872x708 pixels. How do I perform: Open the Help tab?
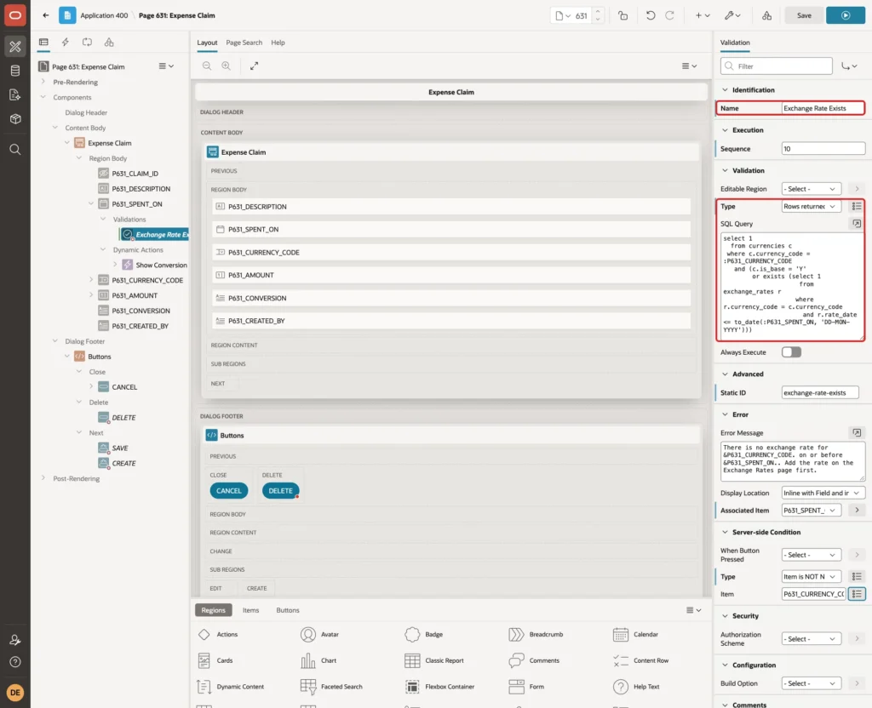click(x=278, y=43)
